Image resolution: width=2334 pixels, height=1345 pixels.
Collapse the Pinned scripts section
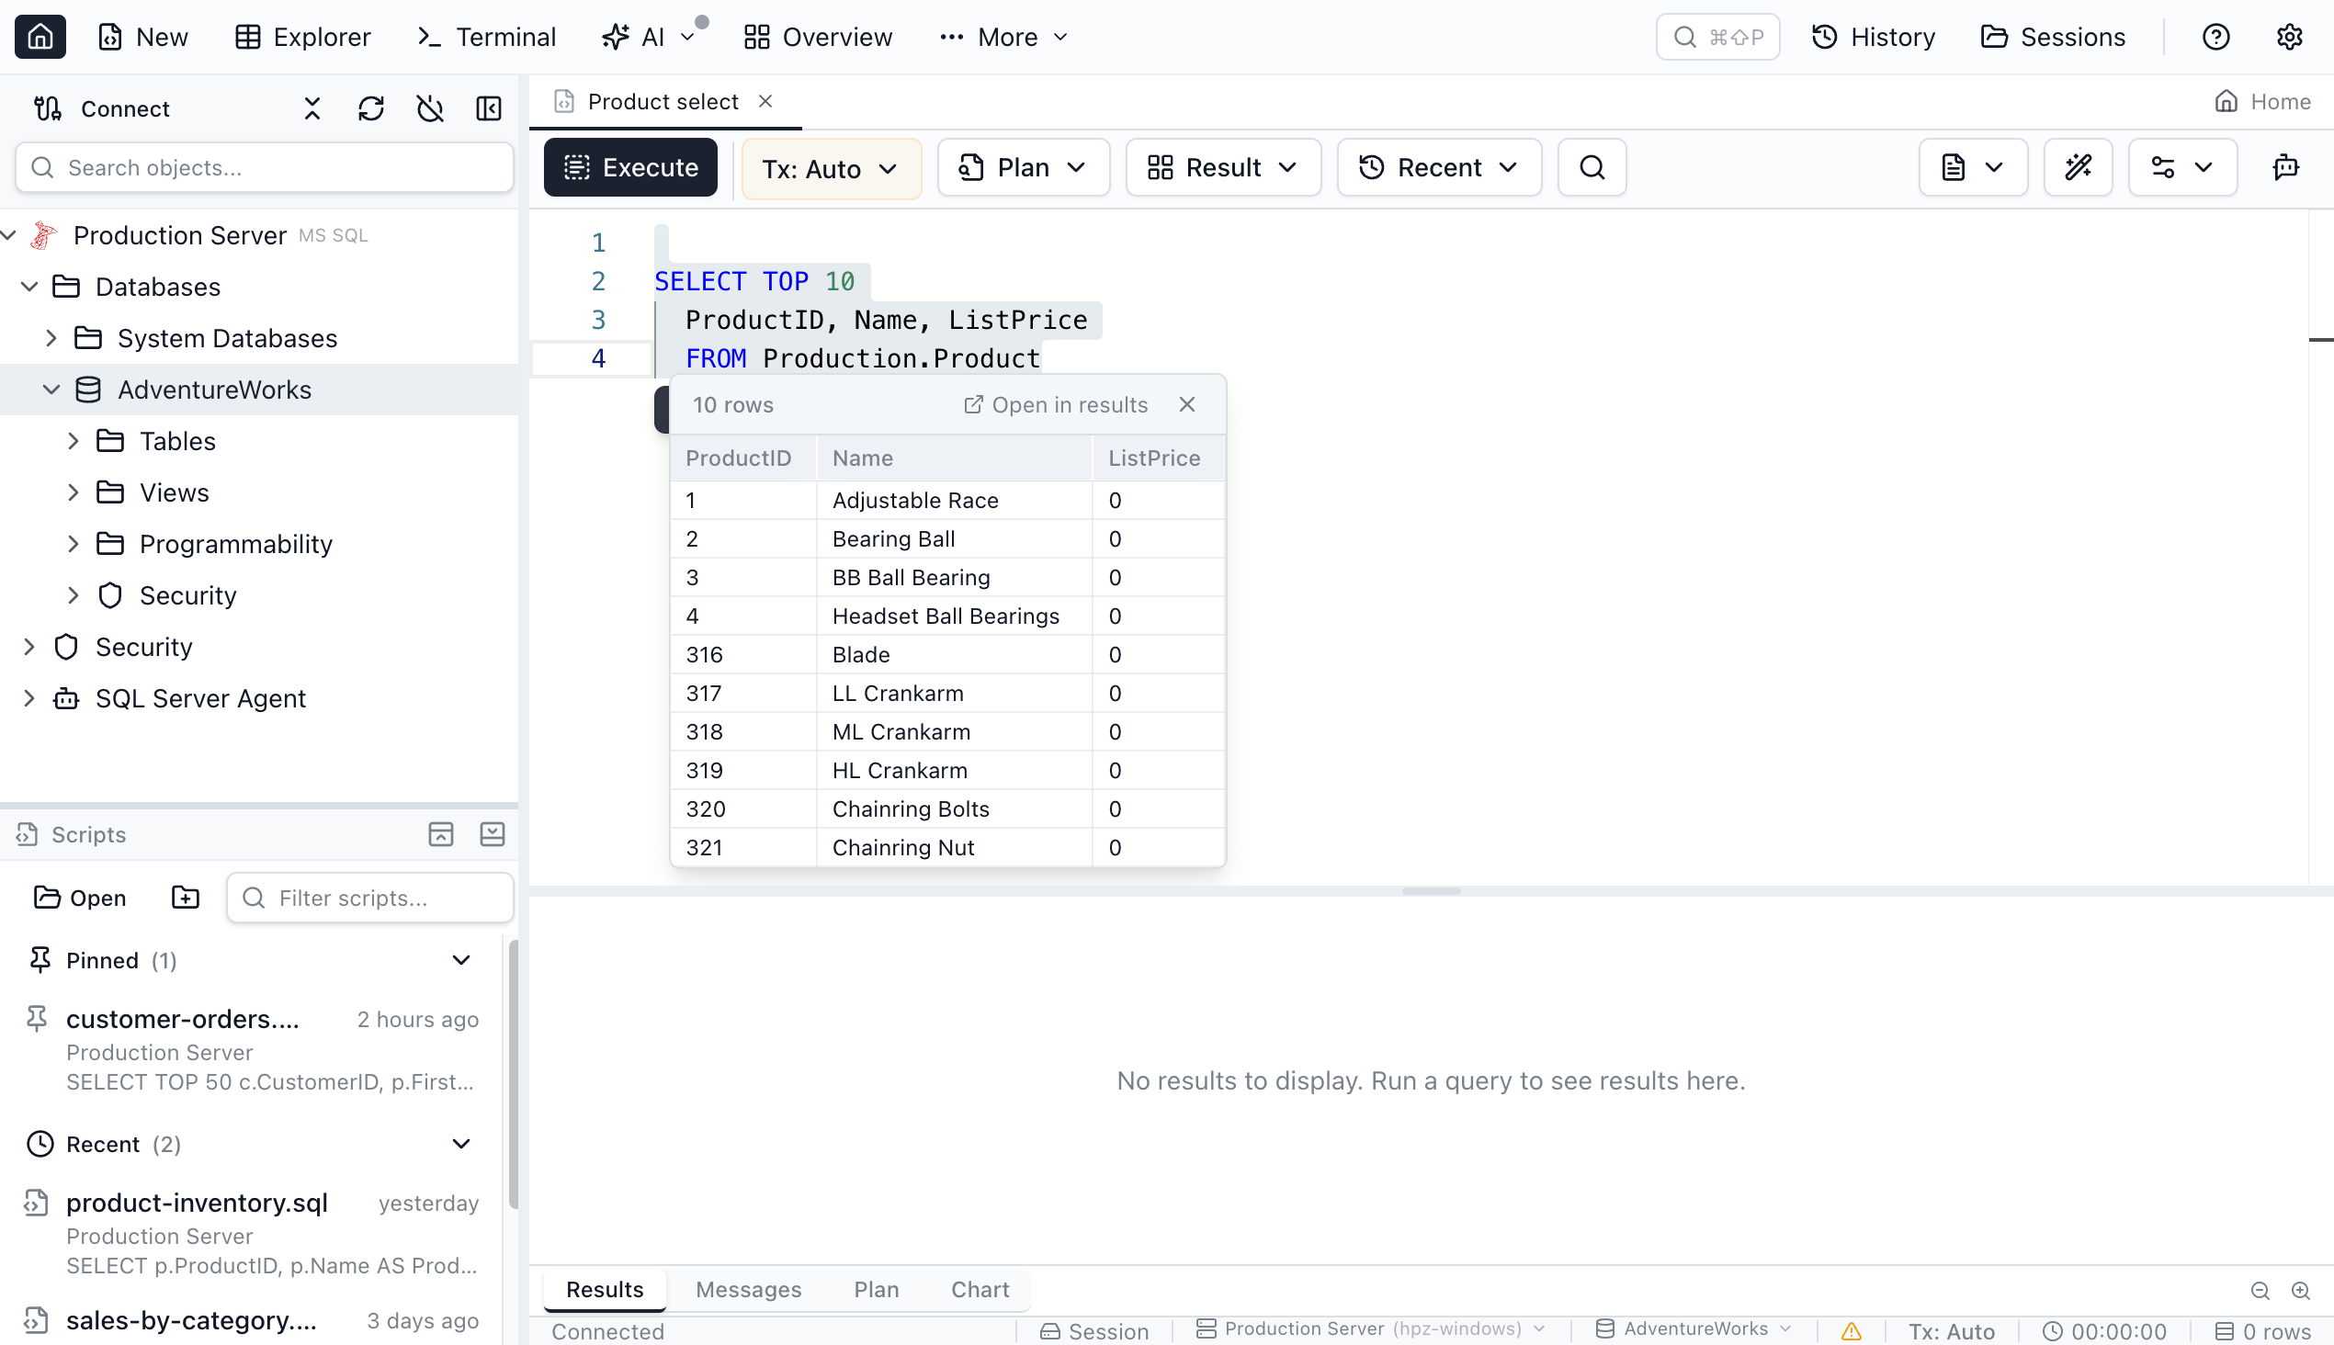coord(460,961)
